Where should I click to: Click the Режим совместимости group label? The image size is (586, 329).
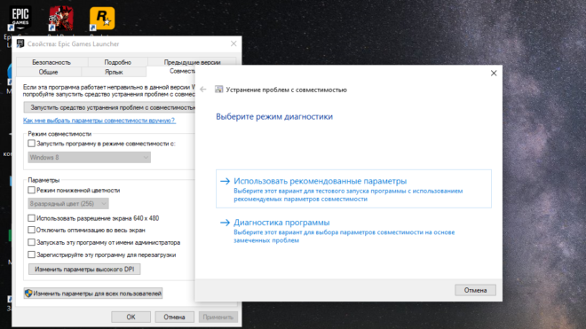tap(59, 134)
